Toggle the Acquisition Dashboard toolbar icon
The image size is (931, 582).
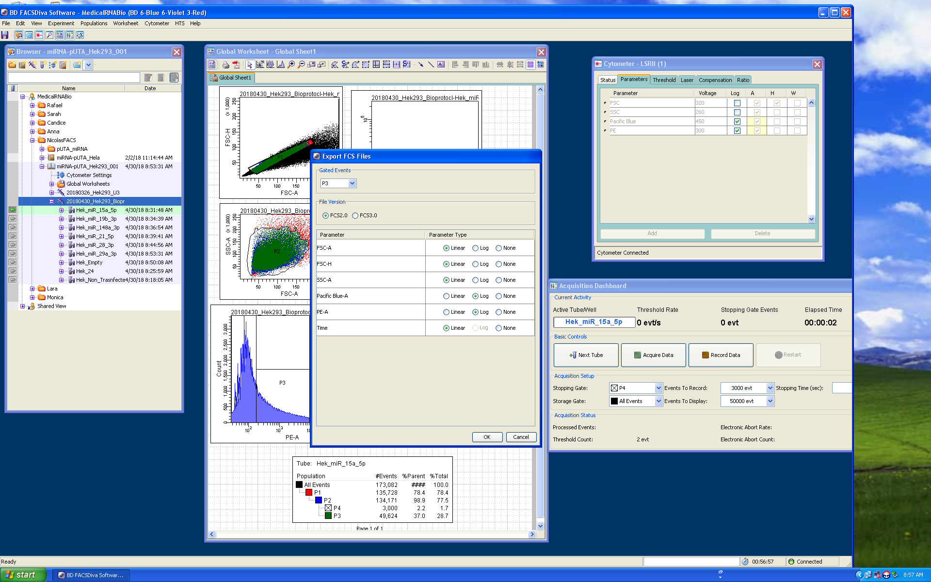pyautogui.click(x=70, y=35)
